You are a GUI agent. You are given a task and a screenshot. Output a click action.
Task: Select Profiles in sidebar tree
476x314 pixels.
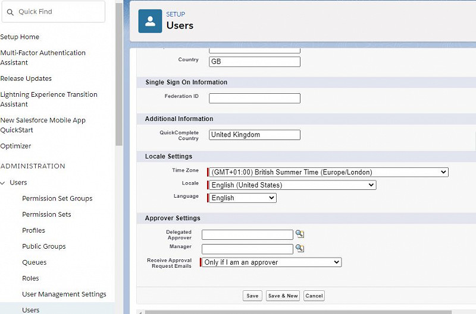33,230
